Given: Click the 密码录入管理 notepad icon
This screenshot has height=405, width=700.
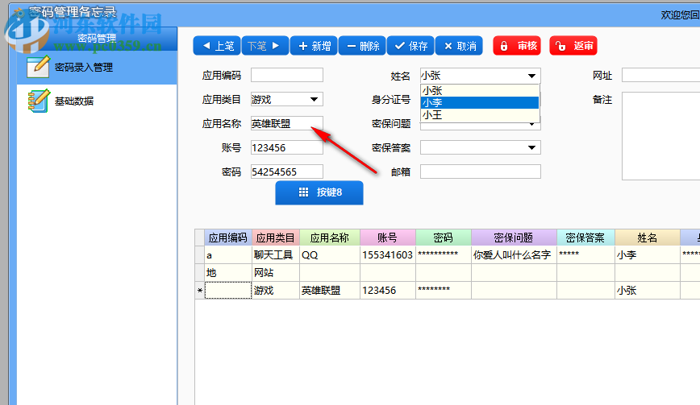Looking at the screenshot, I should (37, 67).
